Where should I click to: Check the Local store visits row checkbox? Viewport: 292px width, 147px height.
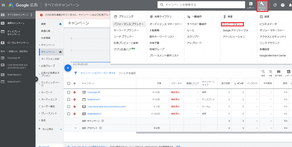point(68,107)
